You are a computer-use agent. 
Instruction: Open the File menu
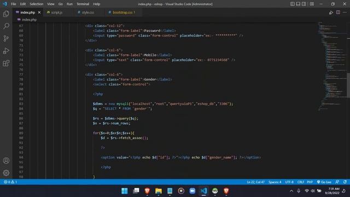(x=13, y=4)
